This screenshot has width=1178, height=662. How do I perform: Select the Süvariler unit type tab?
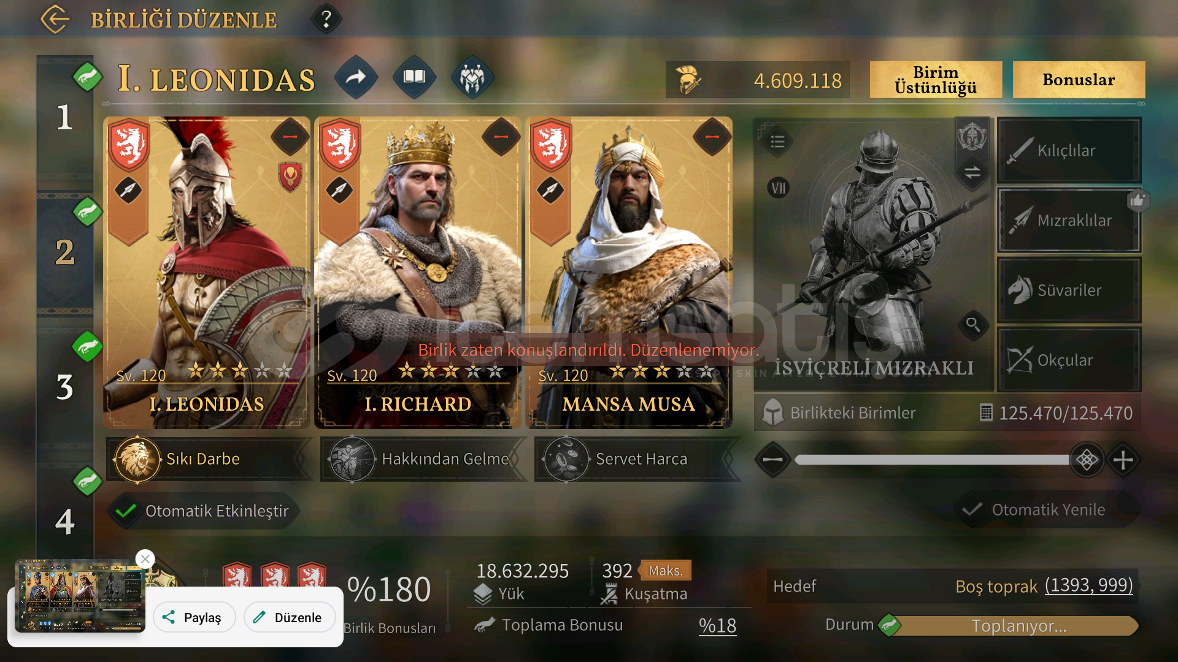point(1069,290)
